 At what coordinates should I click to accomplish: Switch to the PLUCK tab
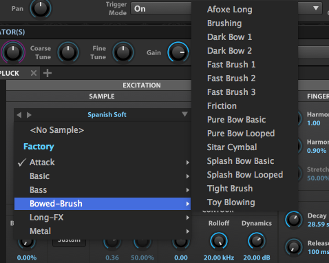10,74
